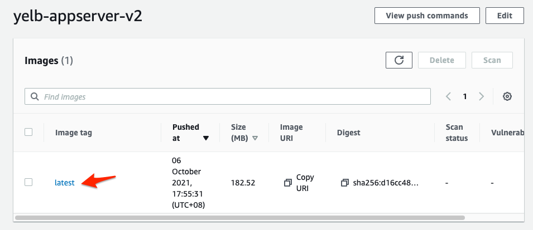Tick the checkbox for the latest image
Image resolution: width=533 pixels, height=230 pixels.
click(28, 182)
